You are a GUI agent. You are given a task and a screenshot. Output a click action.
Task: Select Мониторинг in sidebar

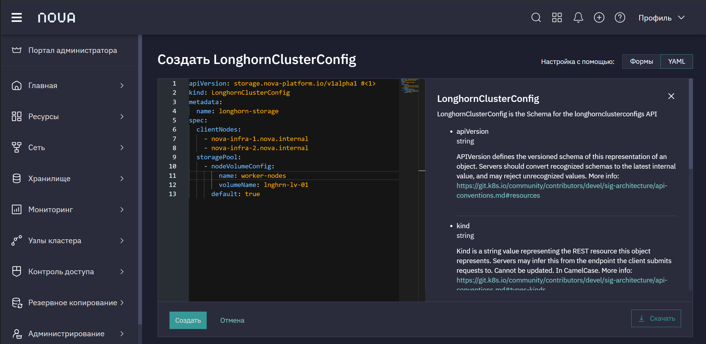pos(69,210)
